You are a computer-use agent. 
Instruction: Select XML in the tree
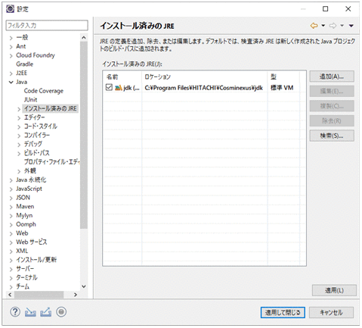22,251
